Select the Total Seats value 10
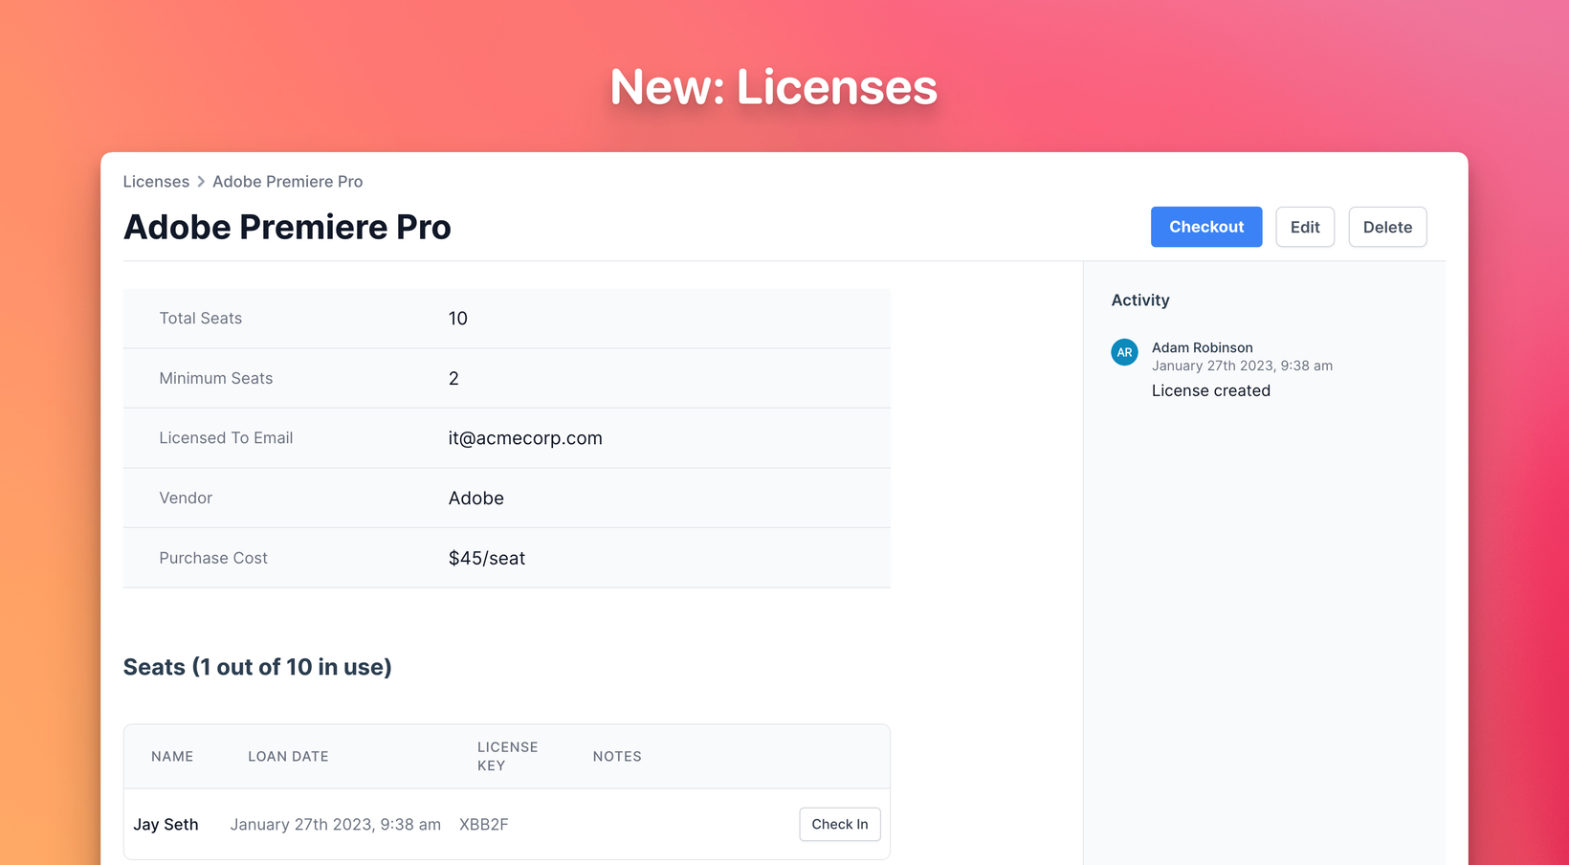 pos(457,319)
